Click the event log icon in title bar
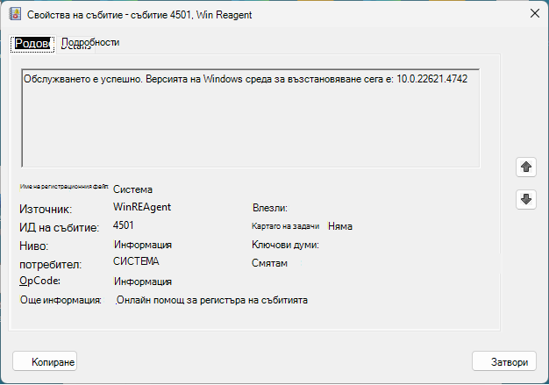Screen dimensions: 549x385 point(15,14)
